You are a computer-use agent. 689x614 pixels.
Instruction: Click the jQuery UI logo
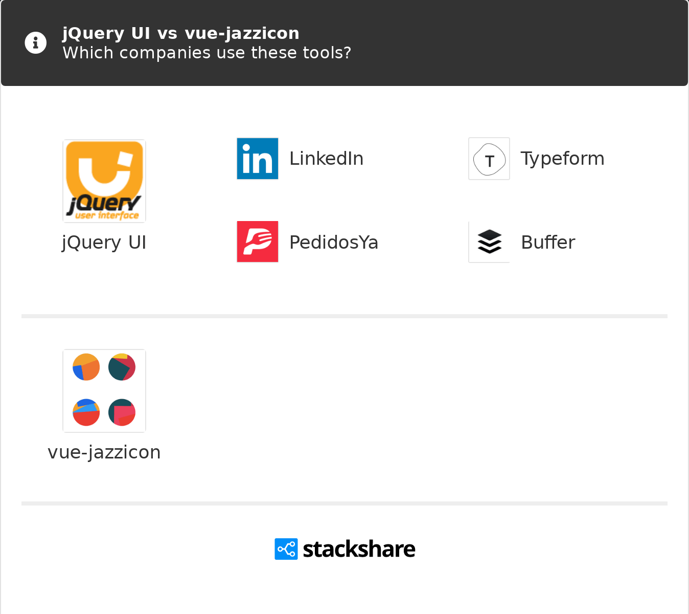coord(104,181)
